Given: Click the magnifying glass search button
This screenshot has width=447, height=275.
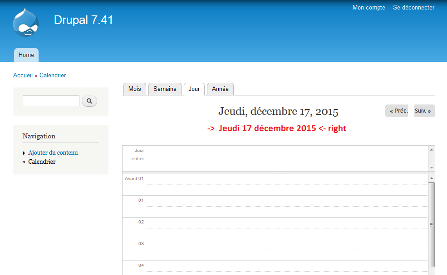Looking at the screenshot, I should point(89,101).
